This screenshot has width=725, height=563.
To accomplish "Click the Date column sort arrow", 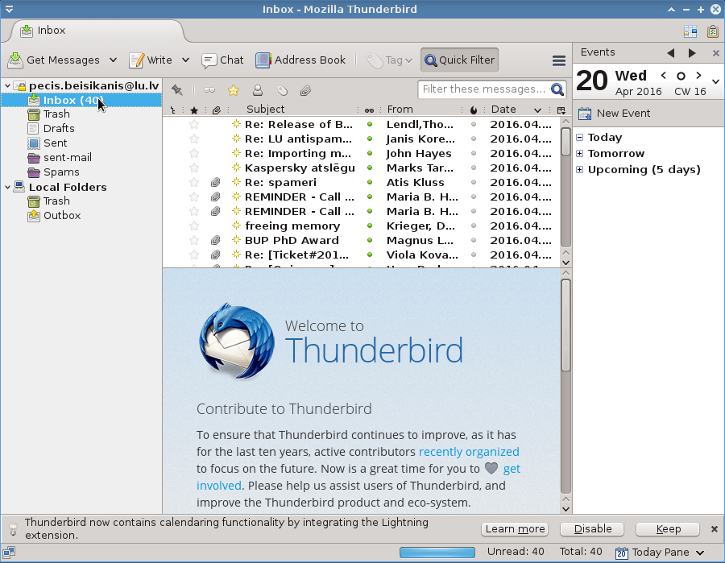I will (x=537, y=110).
